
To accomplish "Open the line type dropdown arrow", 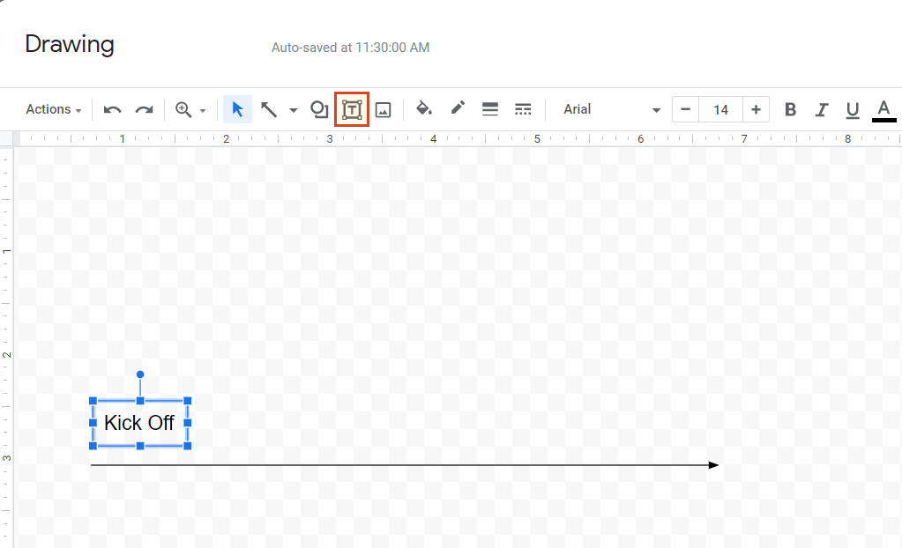I will click(x=292, y=109).
